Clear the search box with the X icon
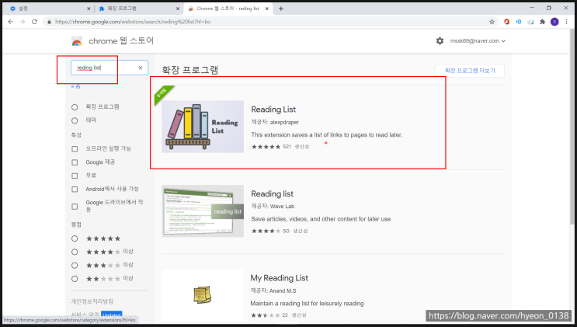The height and width of the screenshot is (327, 577). click(141, 68)
